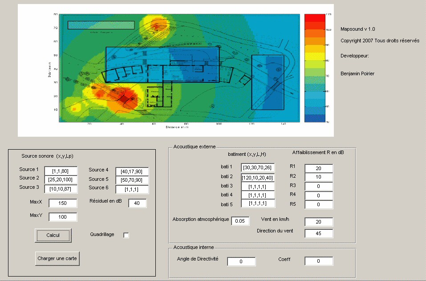
Task: Click the 'Copyright 2007 Tous droits réservés' text
Action: [x=380, y=41]
